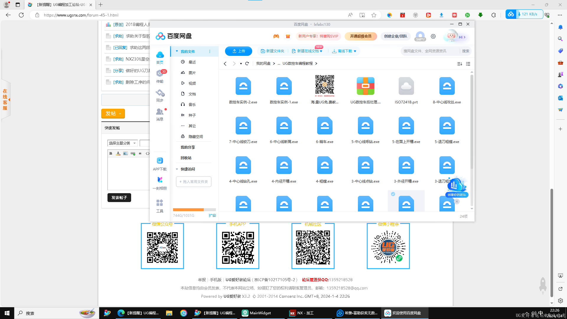Open the Netdisk settings hexagon icon
Viewport: 567px width, 319px height.
pyautogui.click(x=433, y=36)
